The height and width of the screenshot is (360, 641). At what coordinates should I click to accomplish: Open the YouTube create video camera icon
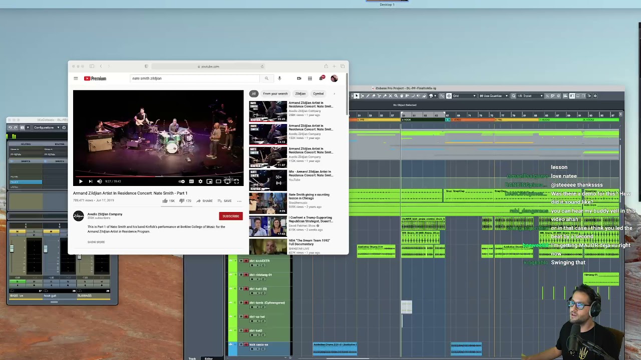299,78
